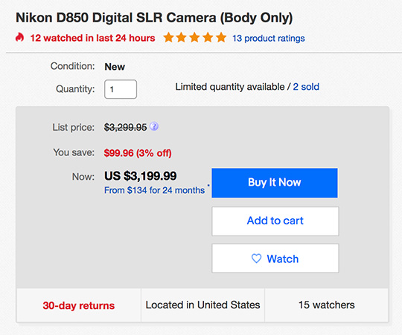Click the Buy It Now button
Image resolution: width=402 pixels, height=335 pixels.
pyautogui.click(x=275, y=183)
